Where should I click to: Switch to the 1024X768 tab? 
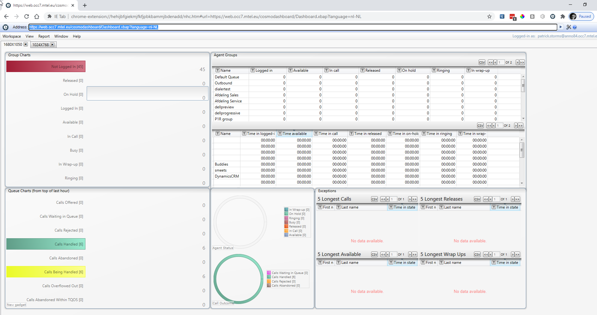pyautogui.click(x=40, y=45)
